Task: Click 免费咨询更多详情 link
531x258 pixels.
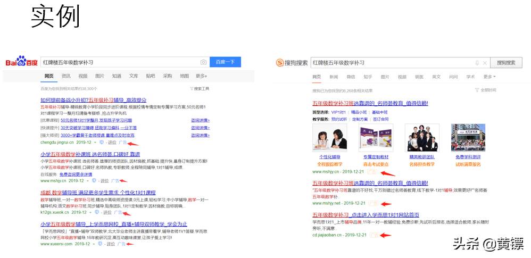Action: pyautogui.click(x=76, y=174)
